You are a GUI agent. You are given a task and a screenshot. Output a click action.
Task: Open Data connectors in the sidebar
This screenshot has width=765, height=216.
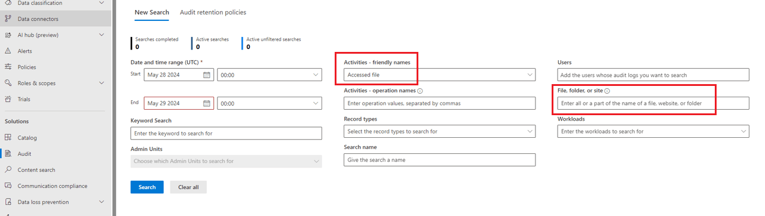coord(56,19)
